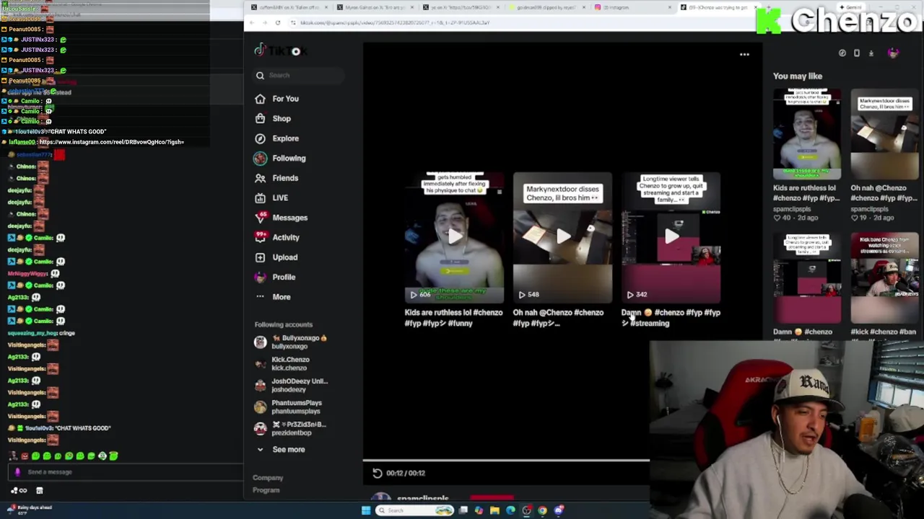Click the Company footer link
The width and height of the screenshot is (924, 519).
point(268,478)
